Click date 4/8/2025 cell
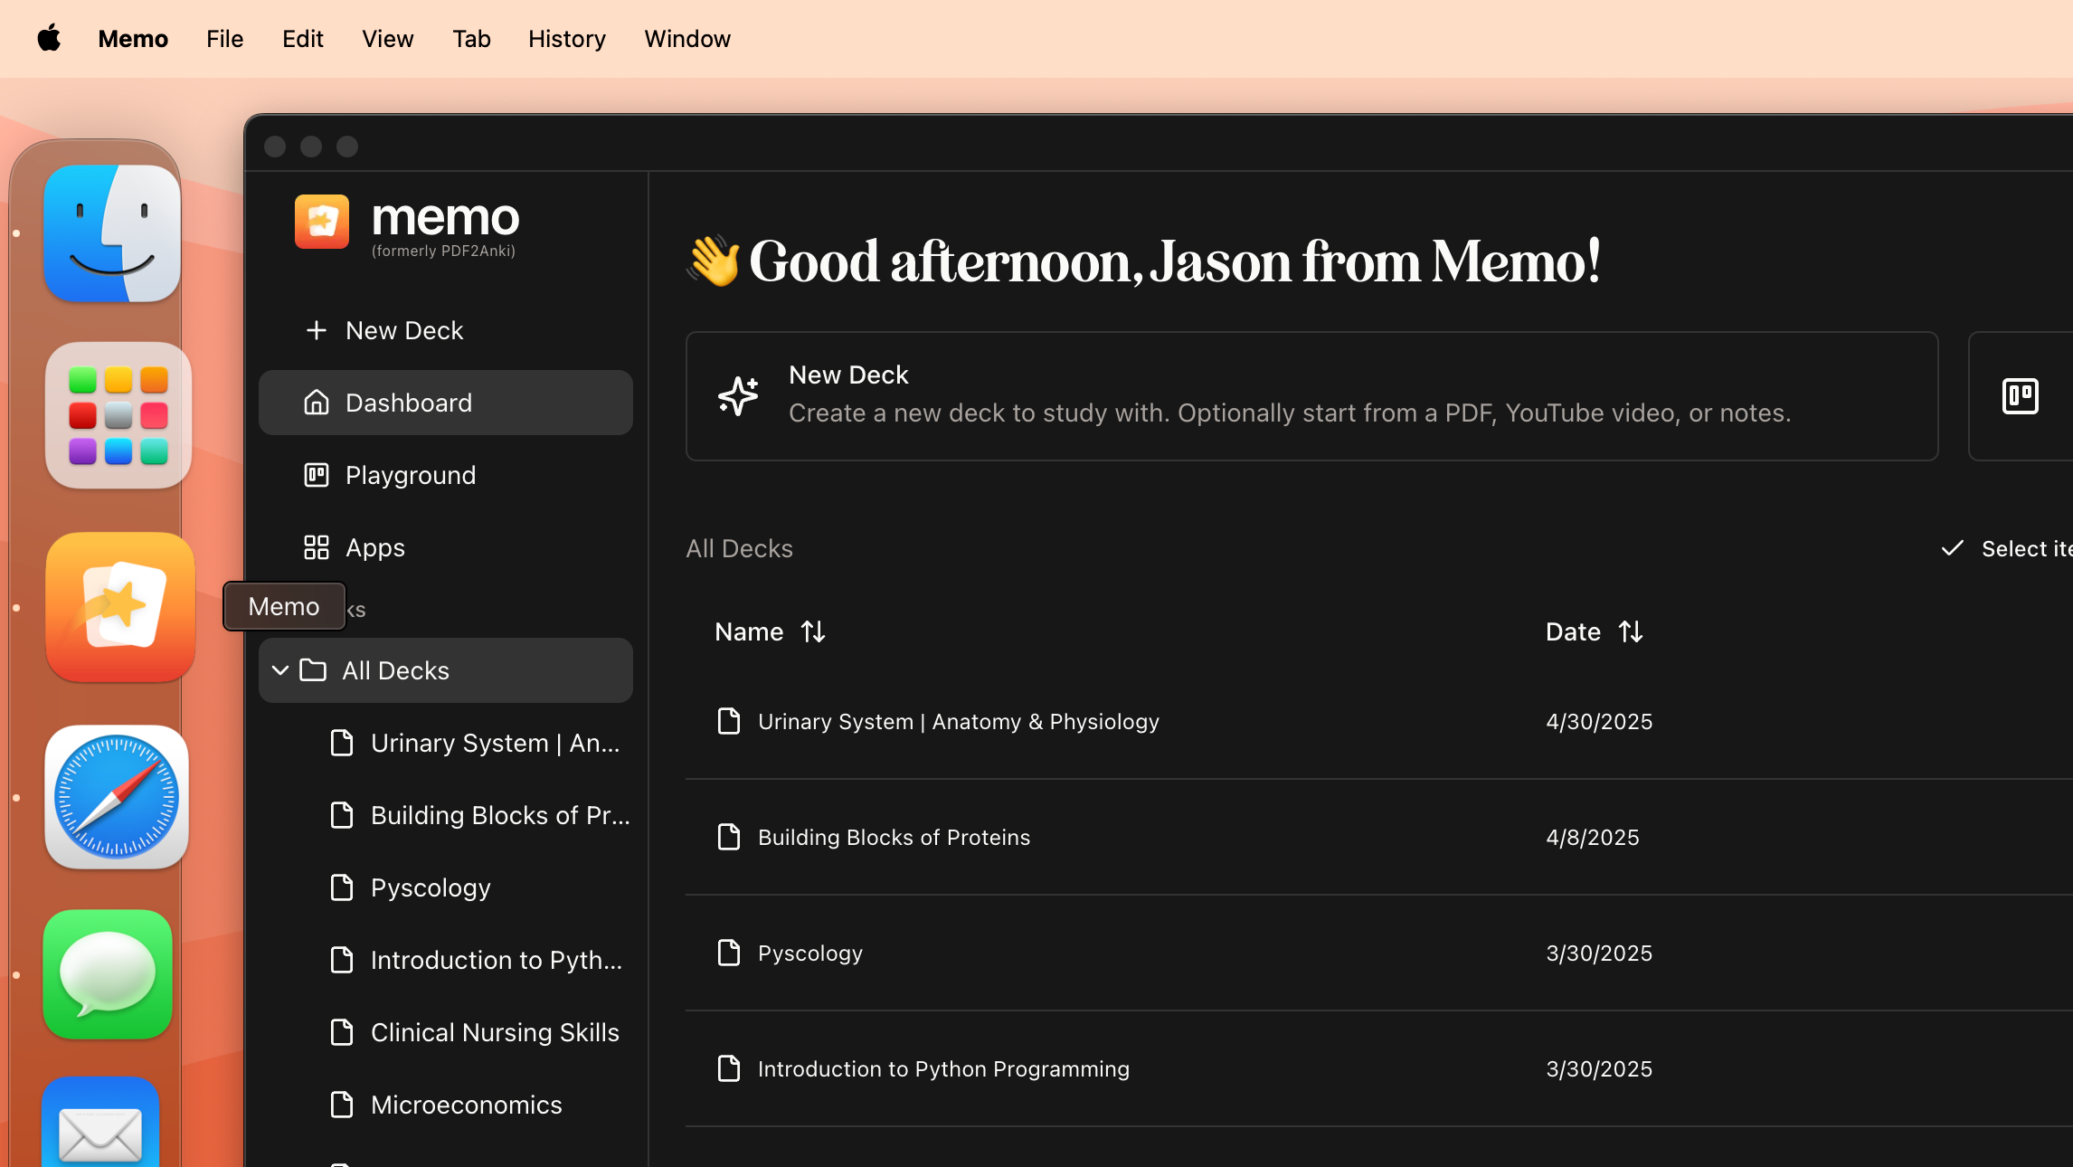The image size is (2073, 1167). click(x=1593, y=837)
